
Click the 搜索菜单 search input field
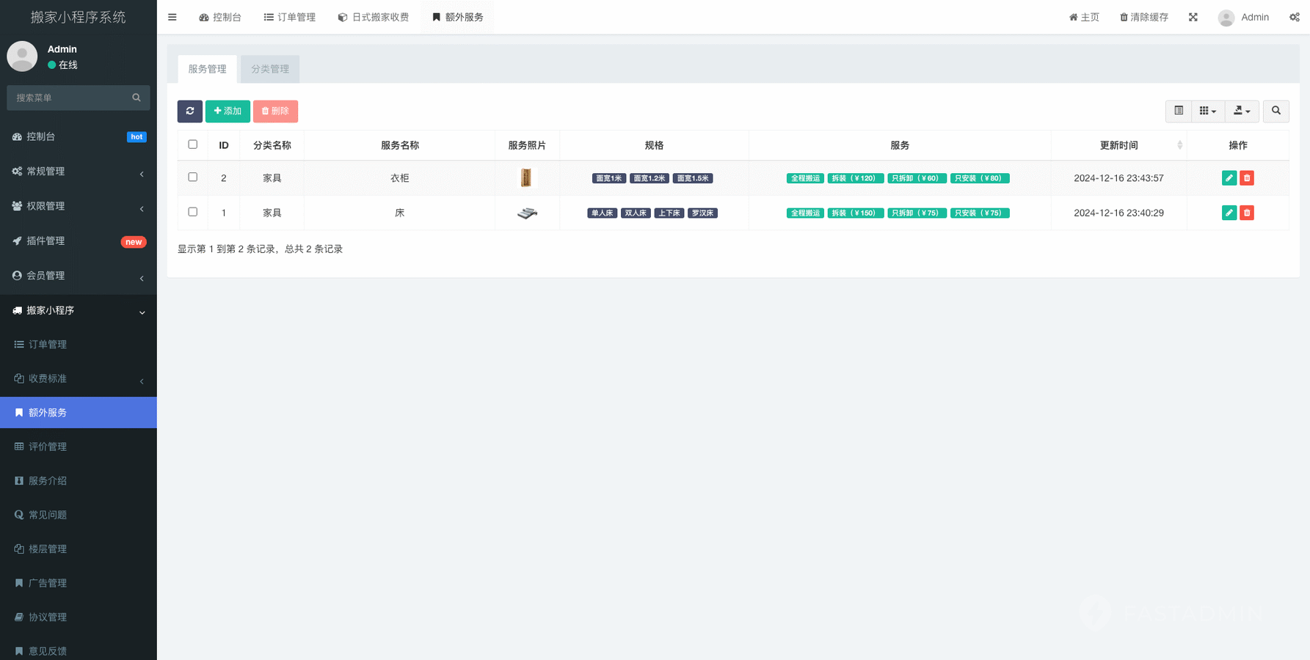[x=71, y=98]
